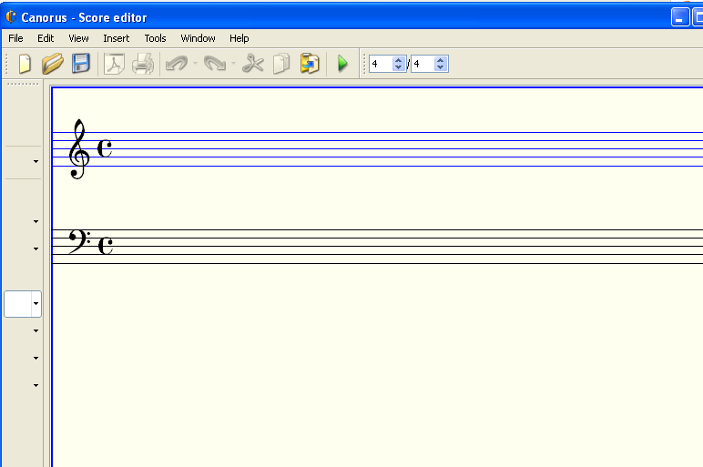This screenshot has width=703, height=467.
Task: Paste from the clipboard icon
Action: coord(310,64)
